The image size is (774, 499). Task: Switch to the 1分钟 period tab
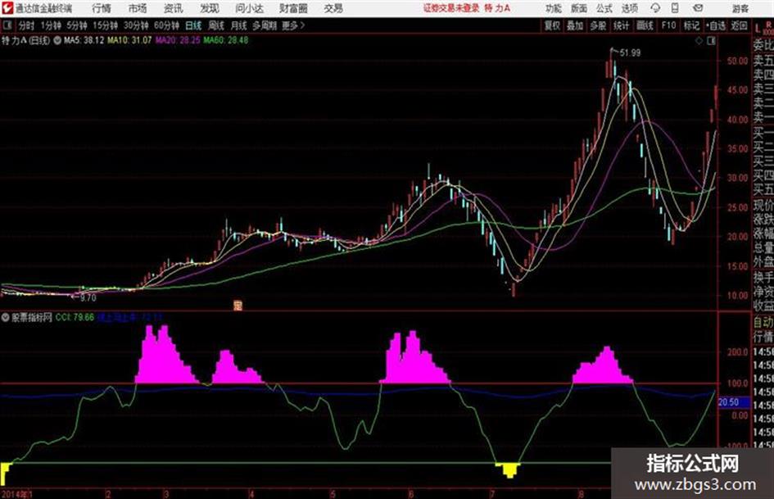51,25
